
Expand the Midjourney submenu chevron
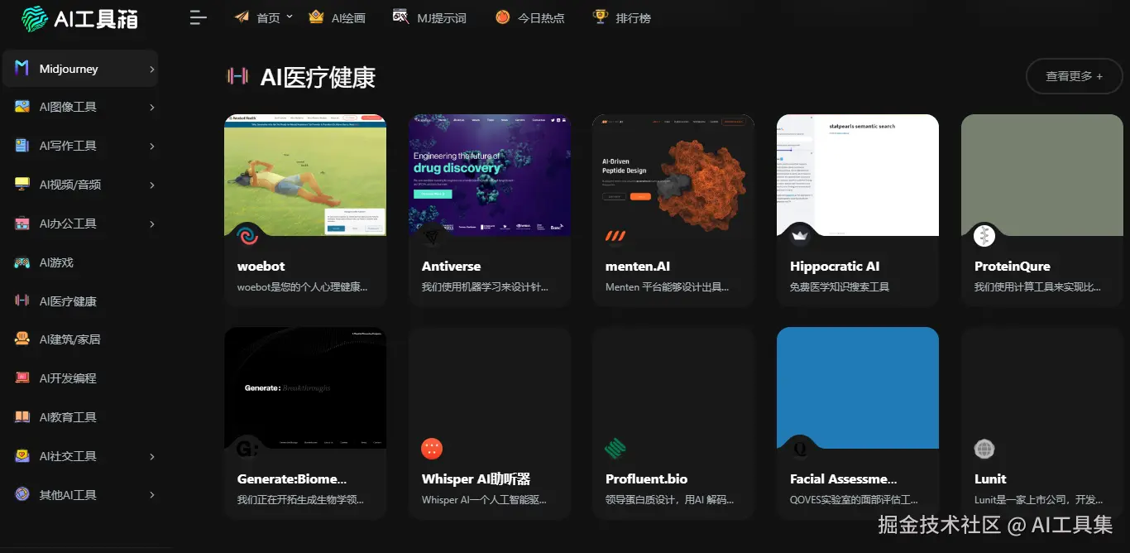(152, 70)
